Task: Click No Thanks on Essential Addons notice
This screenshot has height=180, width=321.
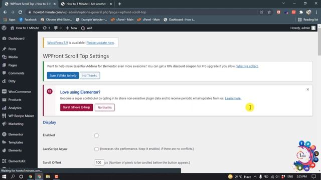Action: 90,75
